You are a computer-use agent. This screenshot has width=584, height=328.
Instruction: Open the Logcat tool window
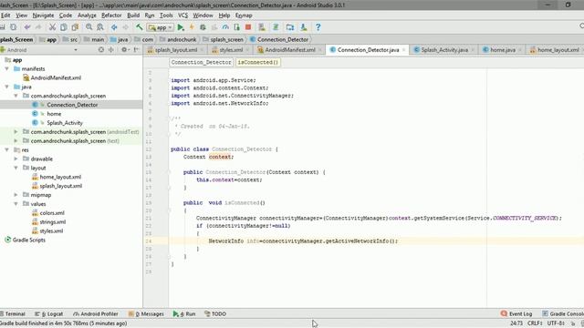[49, 313]
